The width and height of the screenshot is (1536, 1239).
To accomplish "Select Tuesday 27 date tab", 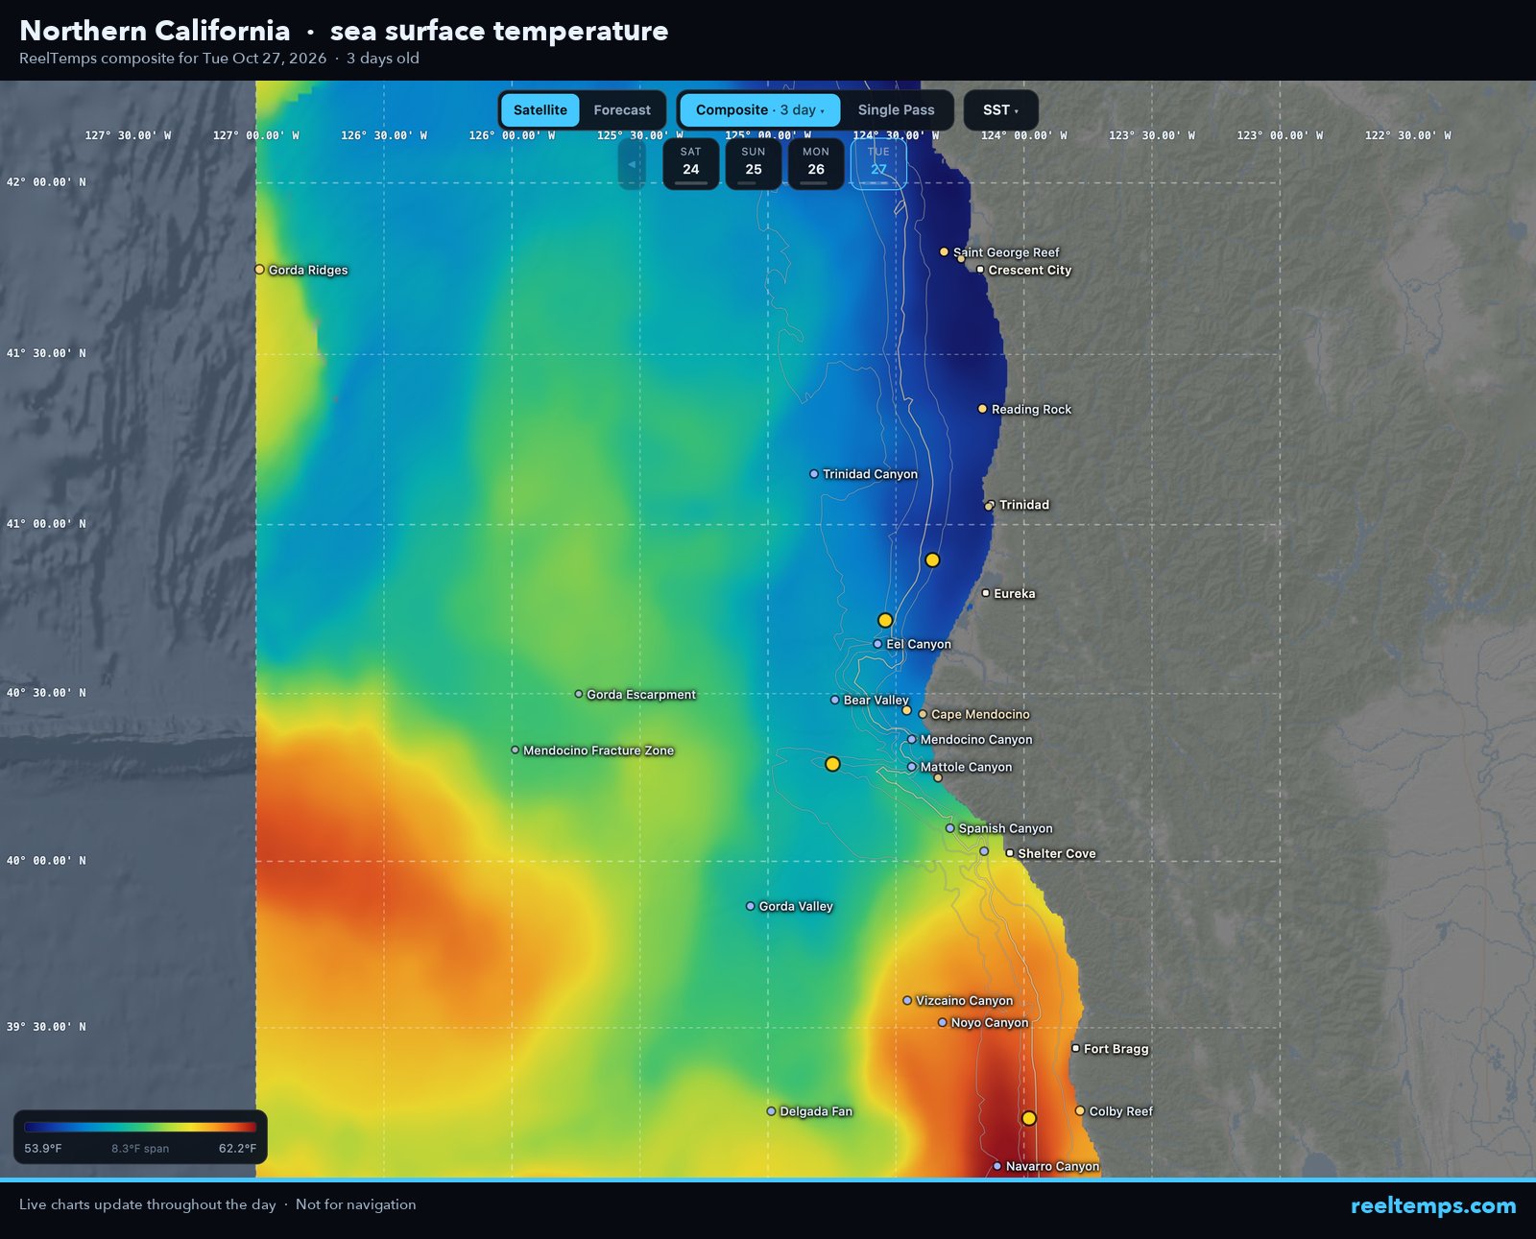I will point(878,164).
